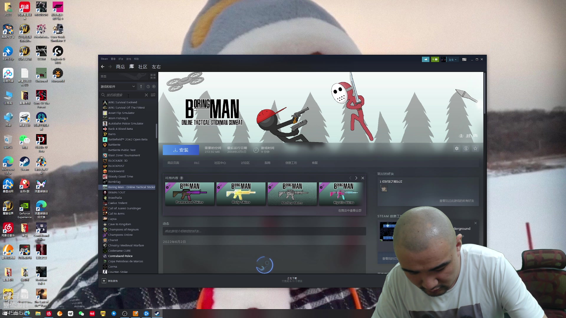The image size is (566, 318).
Task: Open the 游戏 menu
Action: click(129, 59)
